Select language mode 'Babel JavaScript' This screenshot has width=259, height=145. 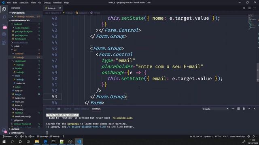point(238,137)
